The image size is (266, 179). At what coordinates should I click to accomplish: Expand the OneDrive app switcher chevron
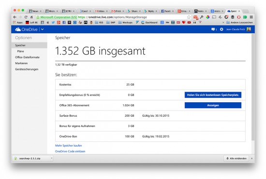point(42,29)
